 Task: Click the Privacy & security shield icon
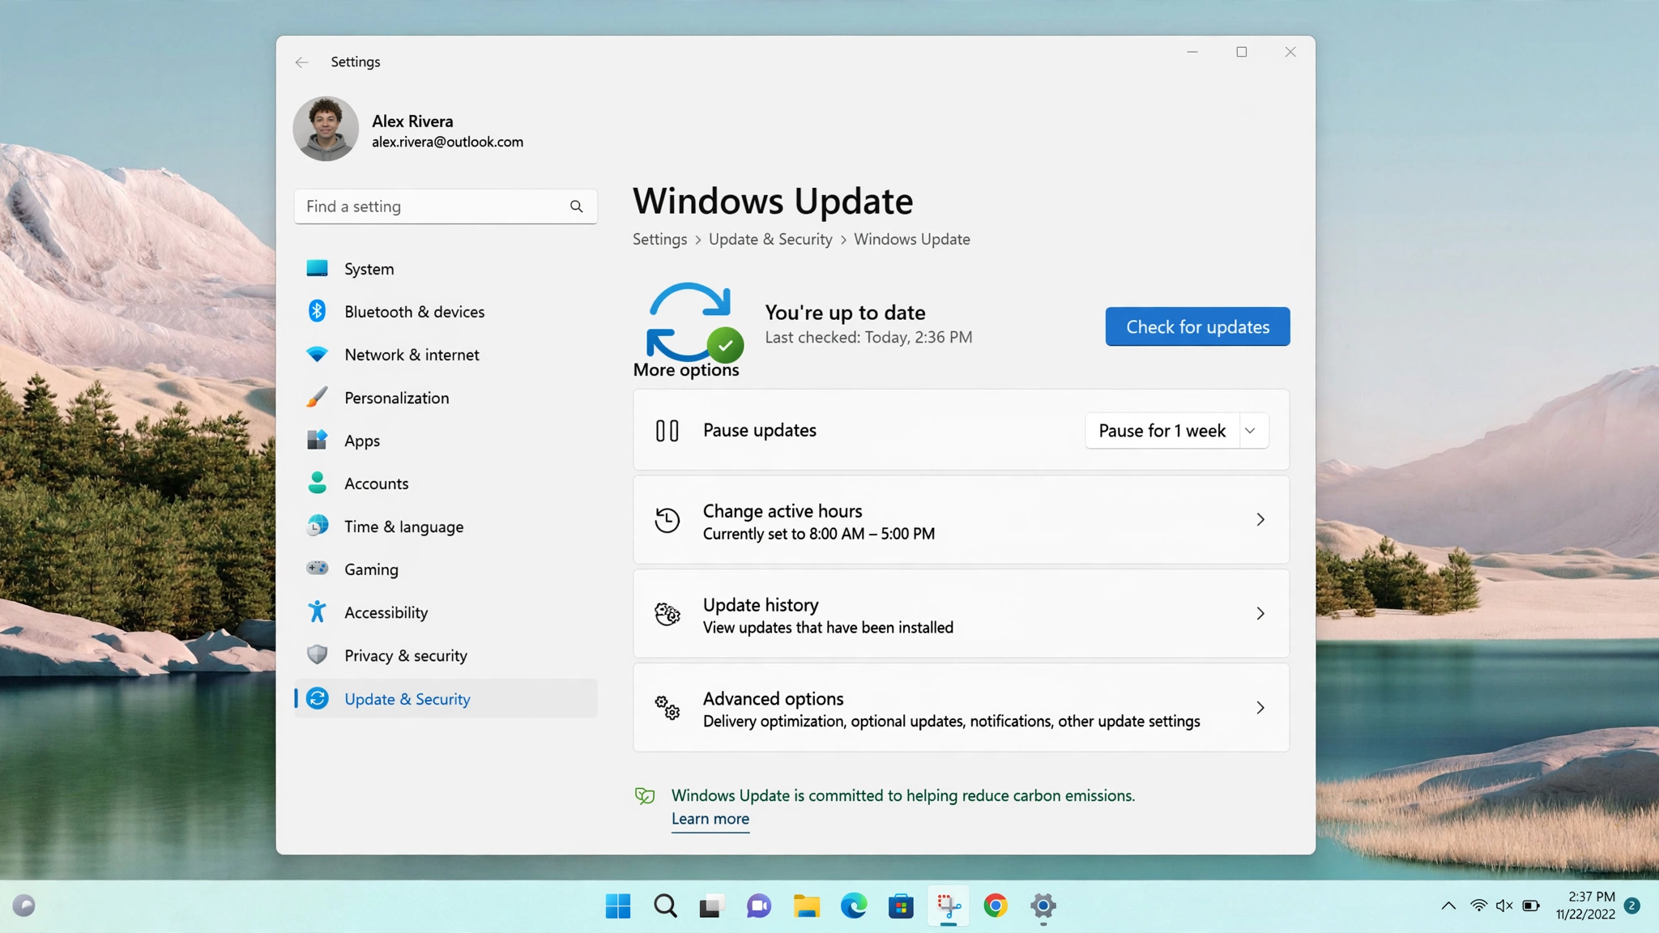coord(318,654)
